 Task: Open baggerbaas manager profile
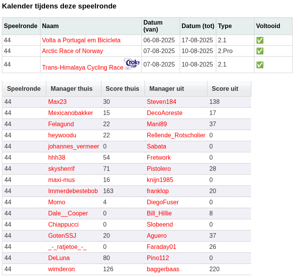point(163,269)
